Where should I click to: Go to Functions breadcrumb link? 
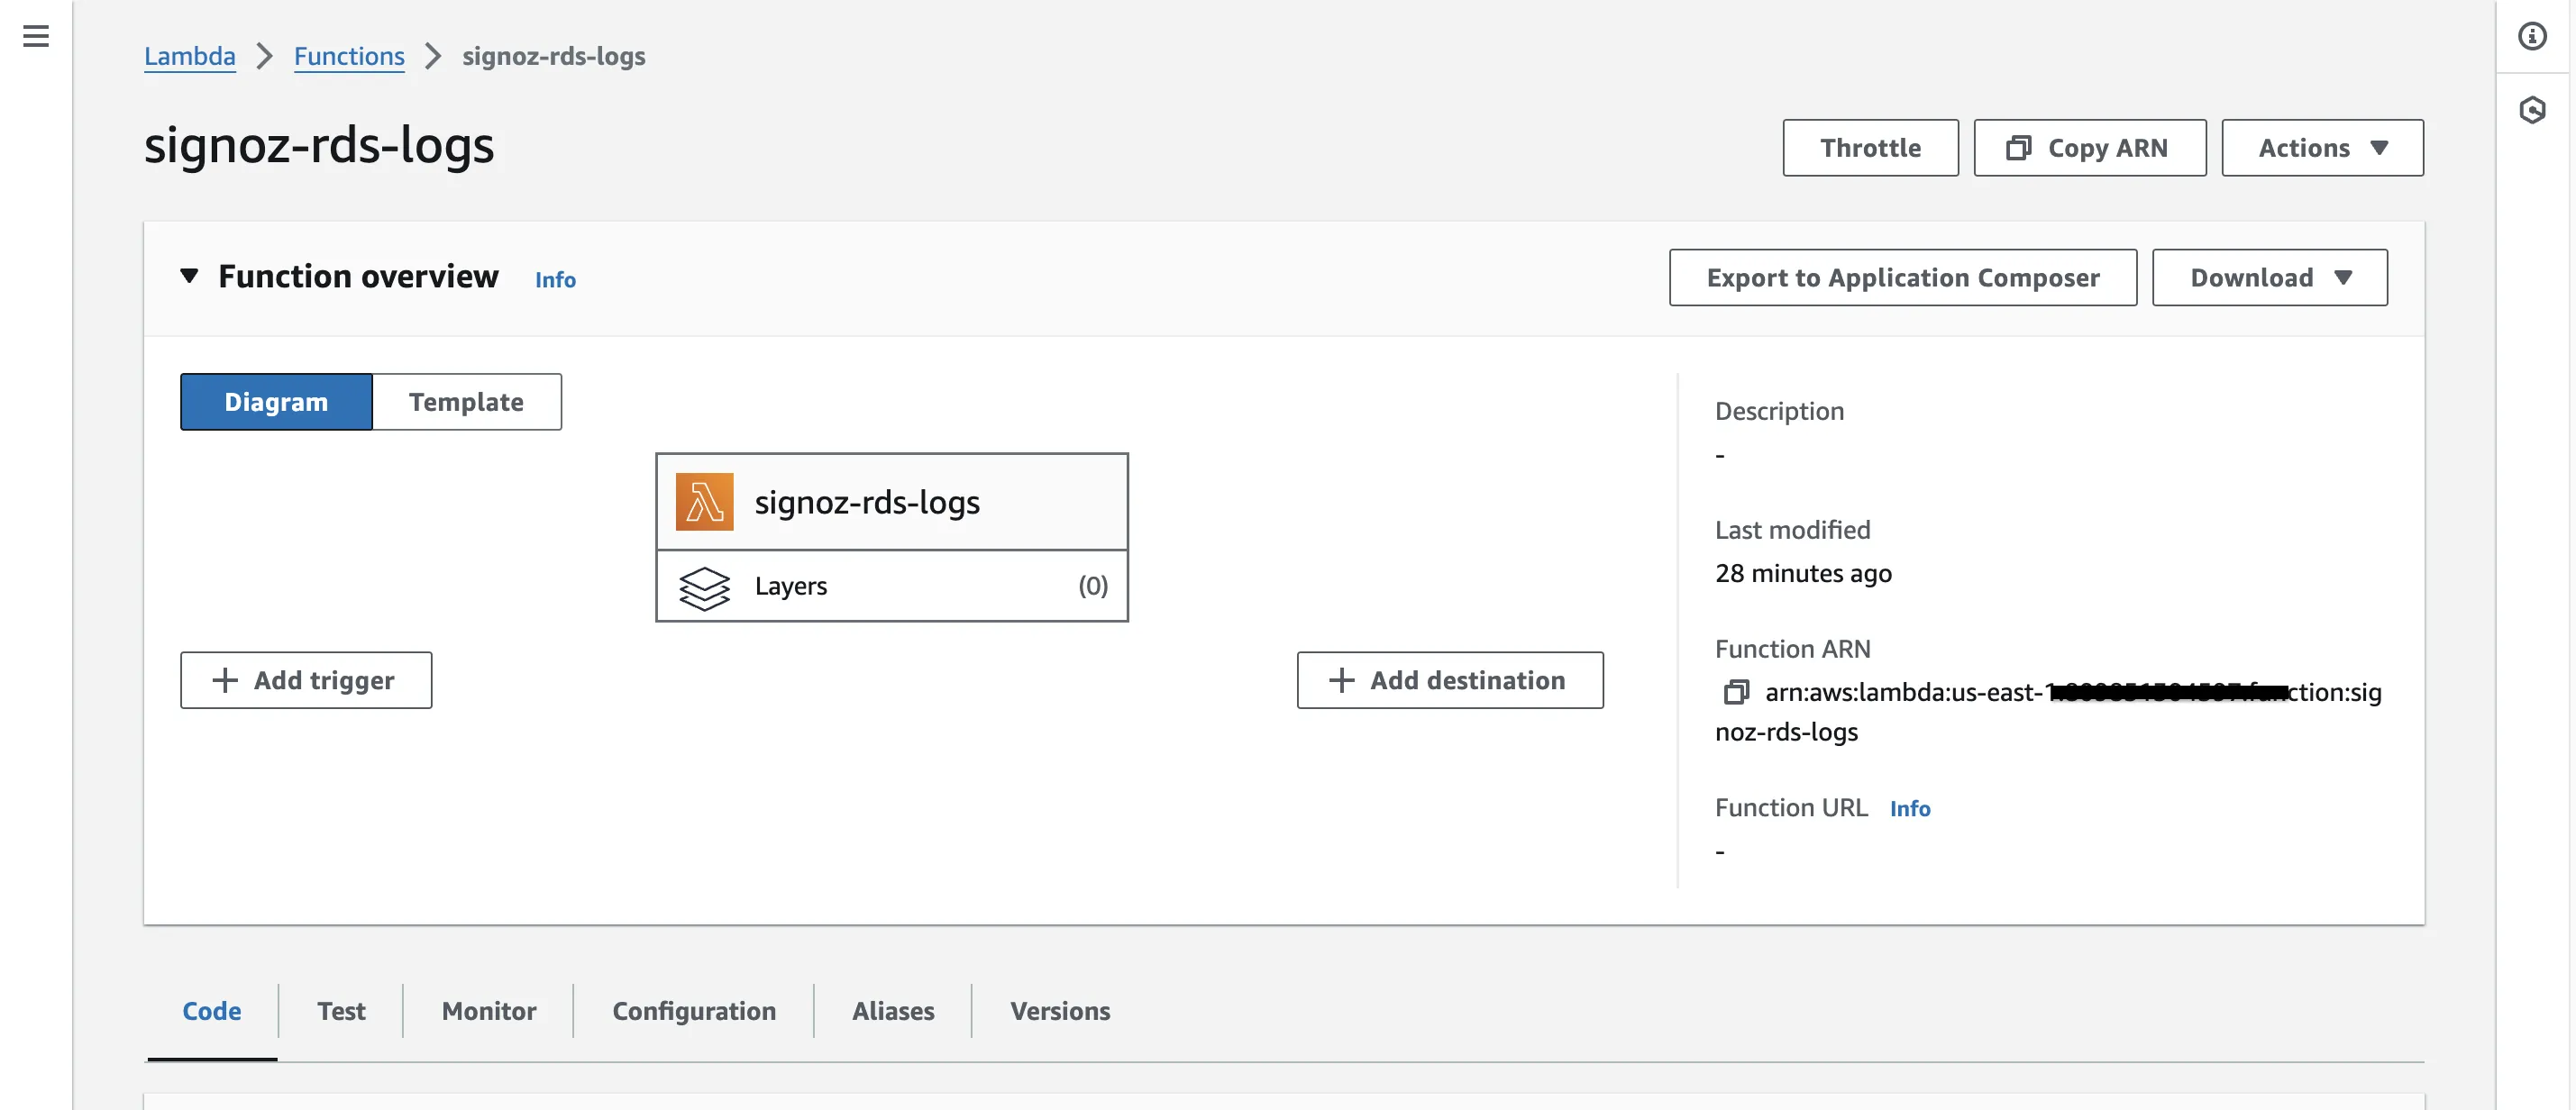pos(349,56)
